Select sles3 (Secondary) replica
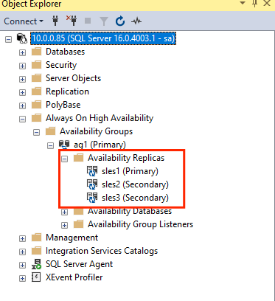Viewport: 275px width, 301px height. point(135,198)
